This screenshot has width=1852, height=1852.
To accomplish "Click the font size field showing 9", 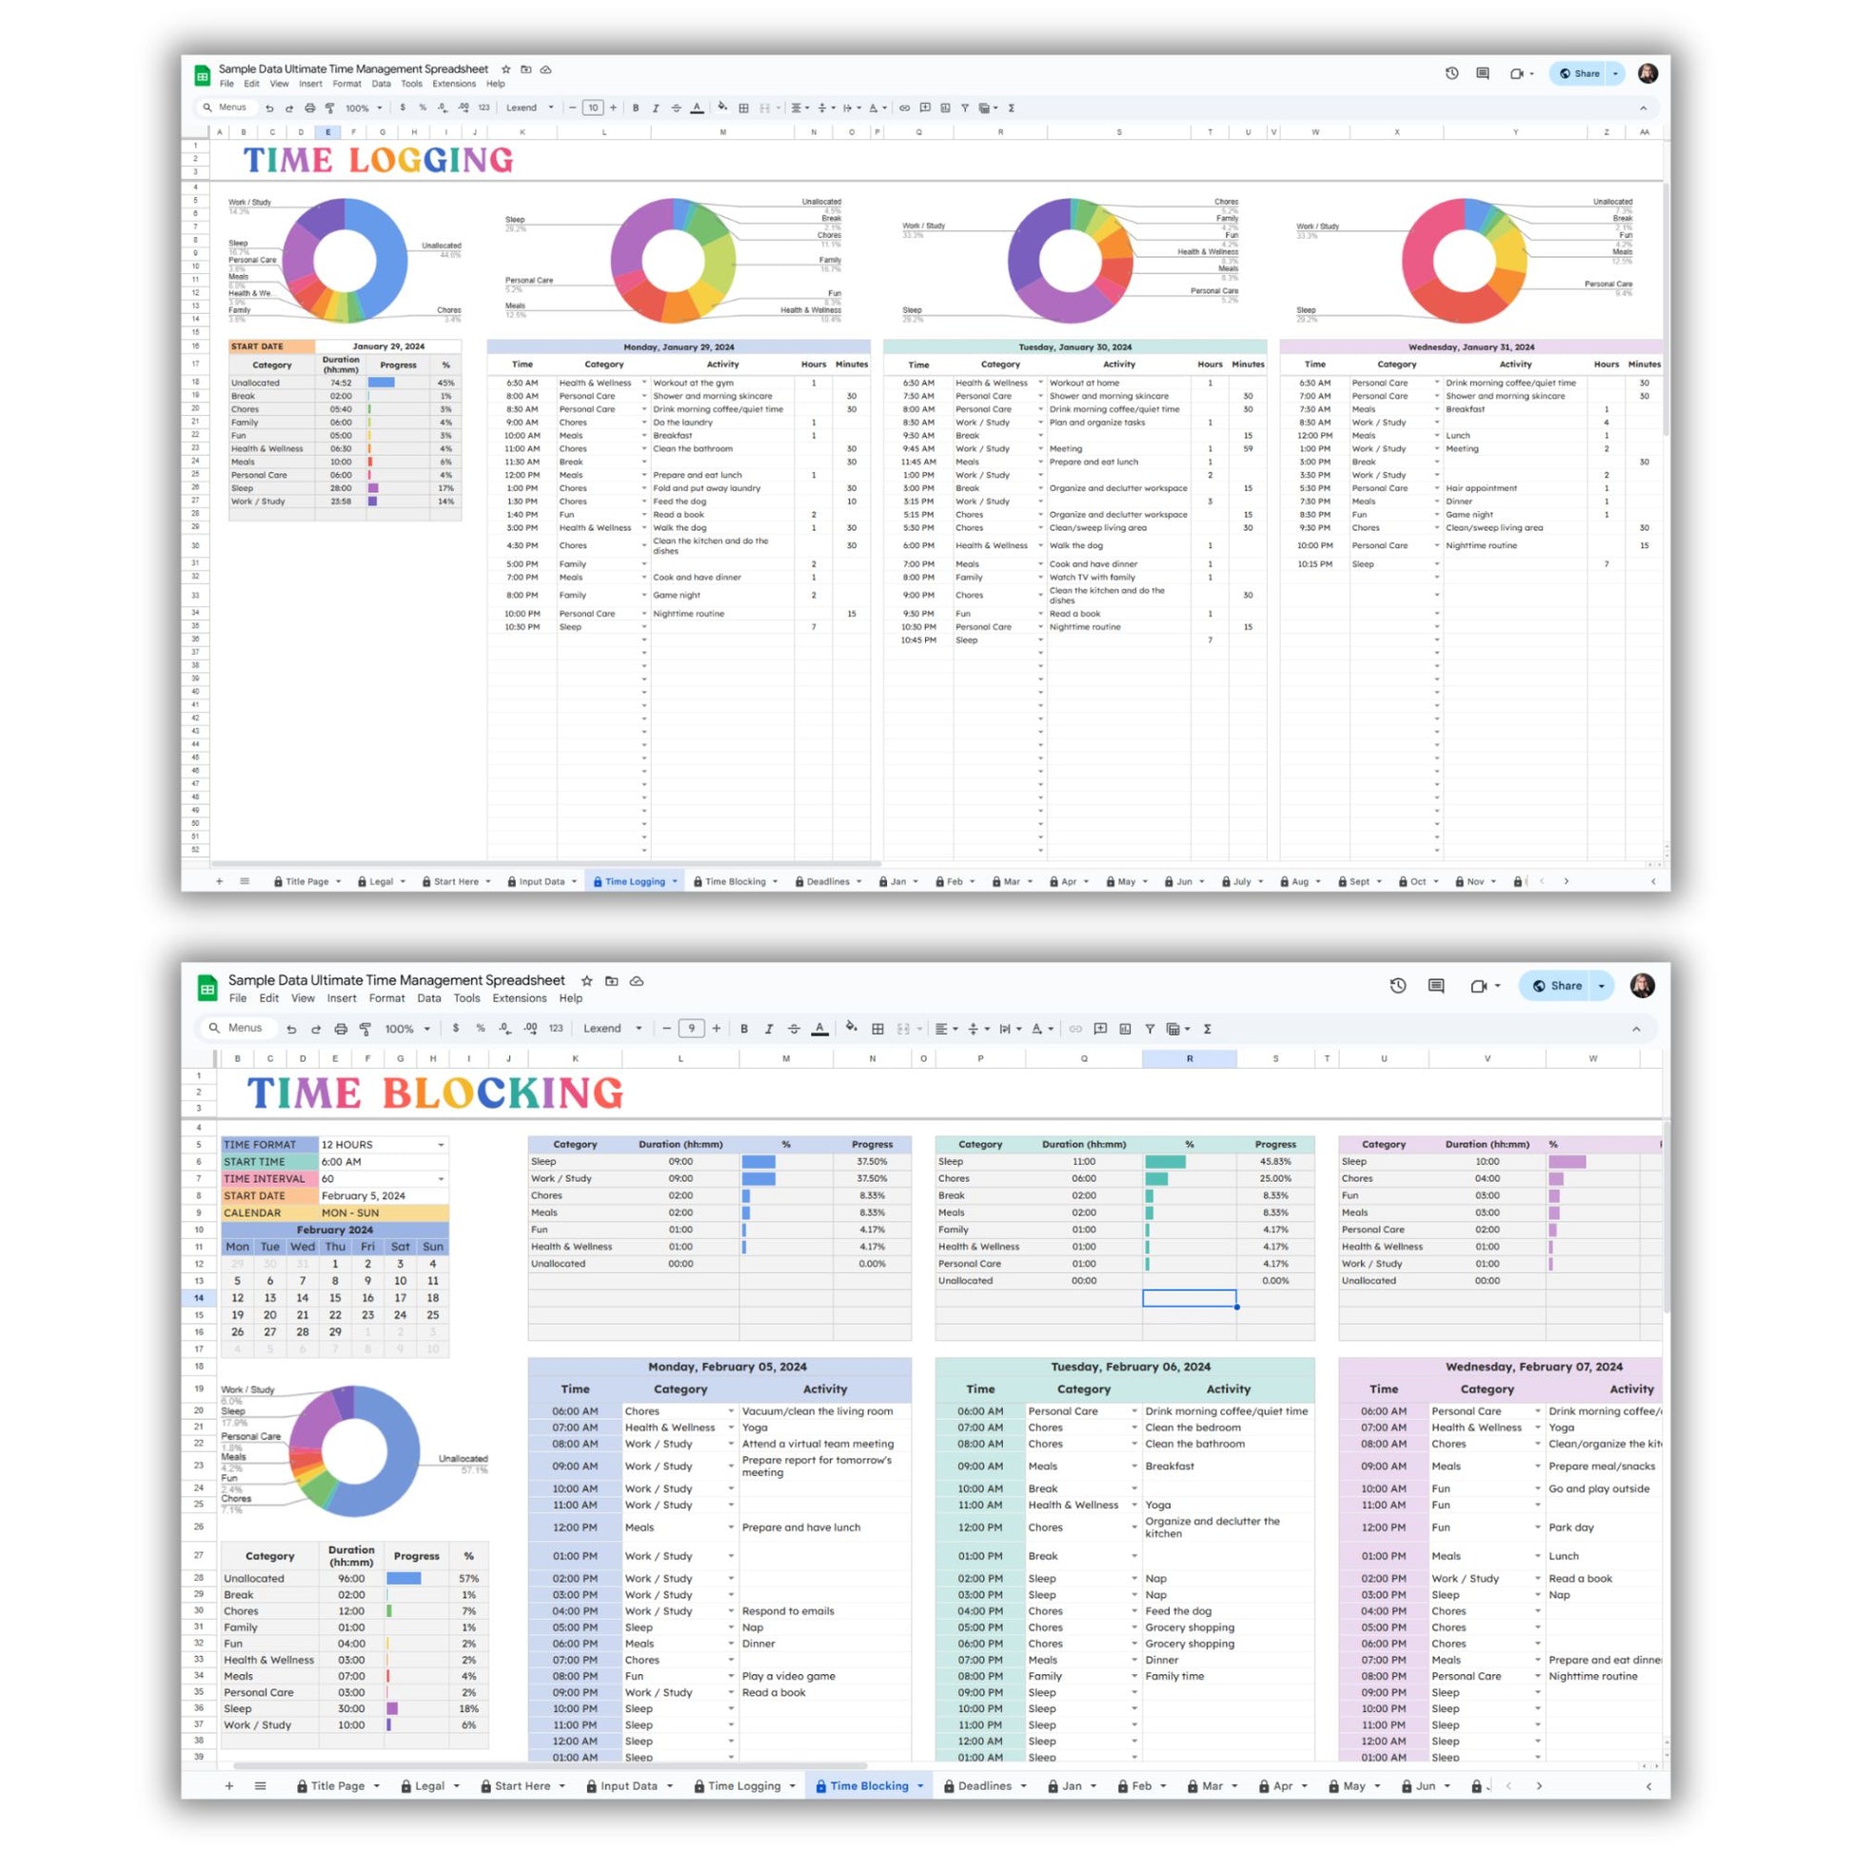I will pyautogui.click(x=691, y=1029).
